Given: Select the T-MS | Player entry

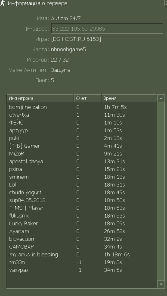Looking at the screenshot, I should click(x=82, y=208).
